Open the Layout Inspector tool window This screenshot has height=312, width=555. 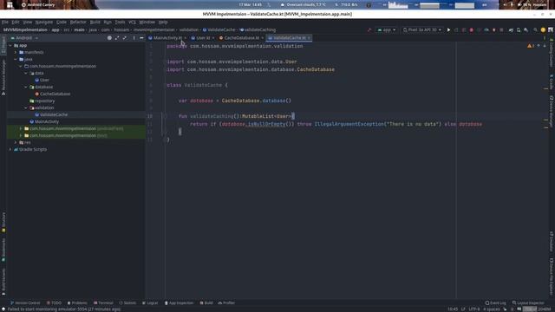[528, 303]
